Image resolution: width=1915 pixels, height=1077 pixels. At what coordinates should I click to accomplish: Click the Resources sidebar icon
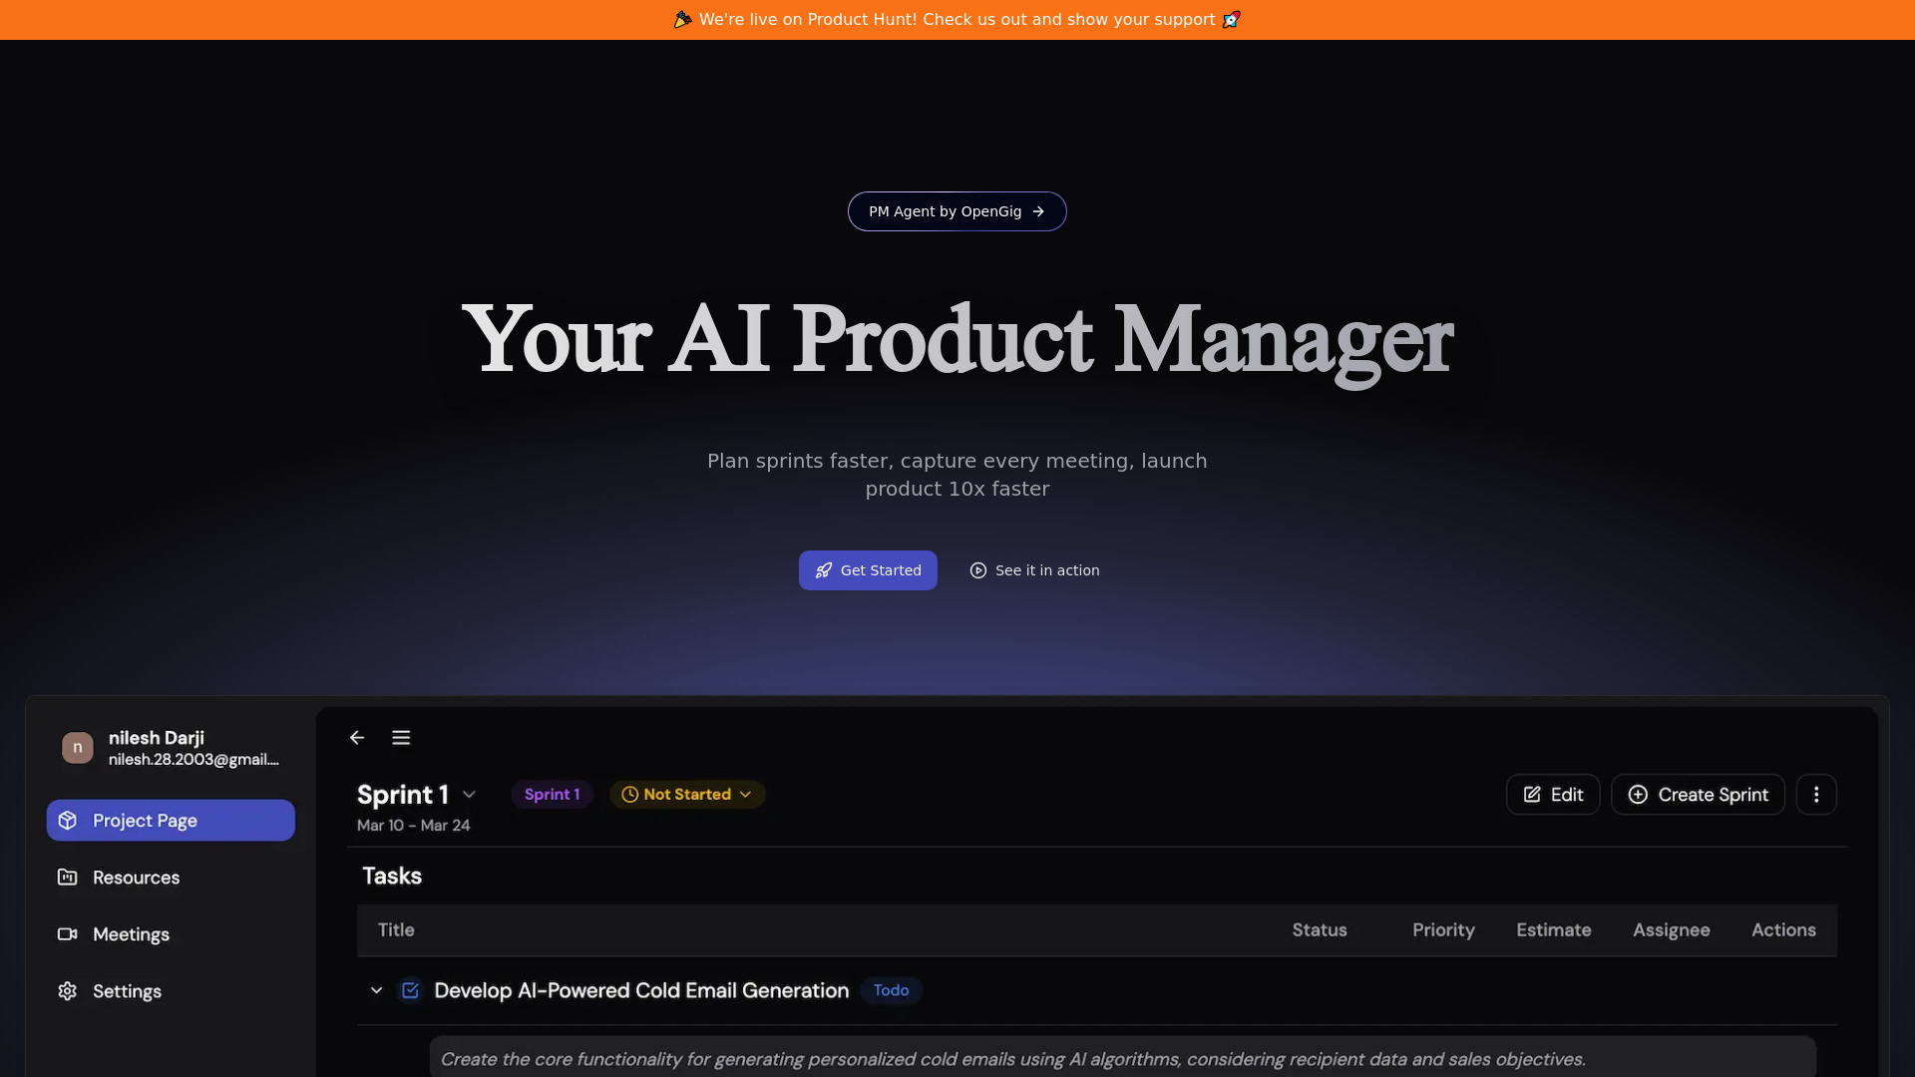tap(66, 876)
